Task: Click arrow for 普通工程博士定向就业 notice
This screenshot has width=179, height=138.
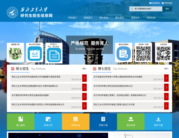Action: click(166, 97)
